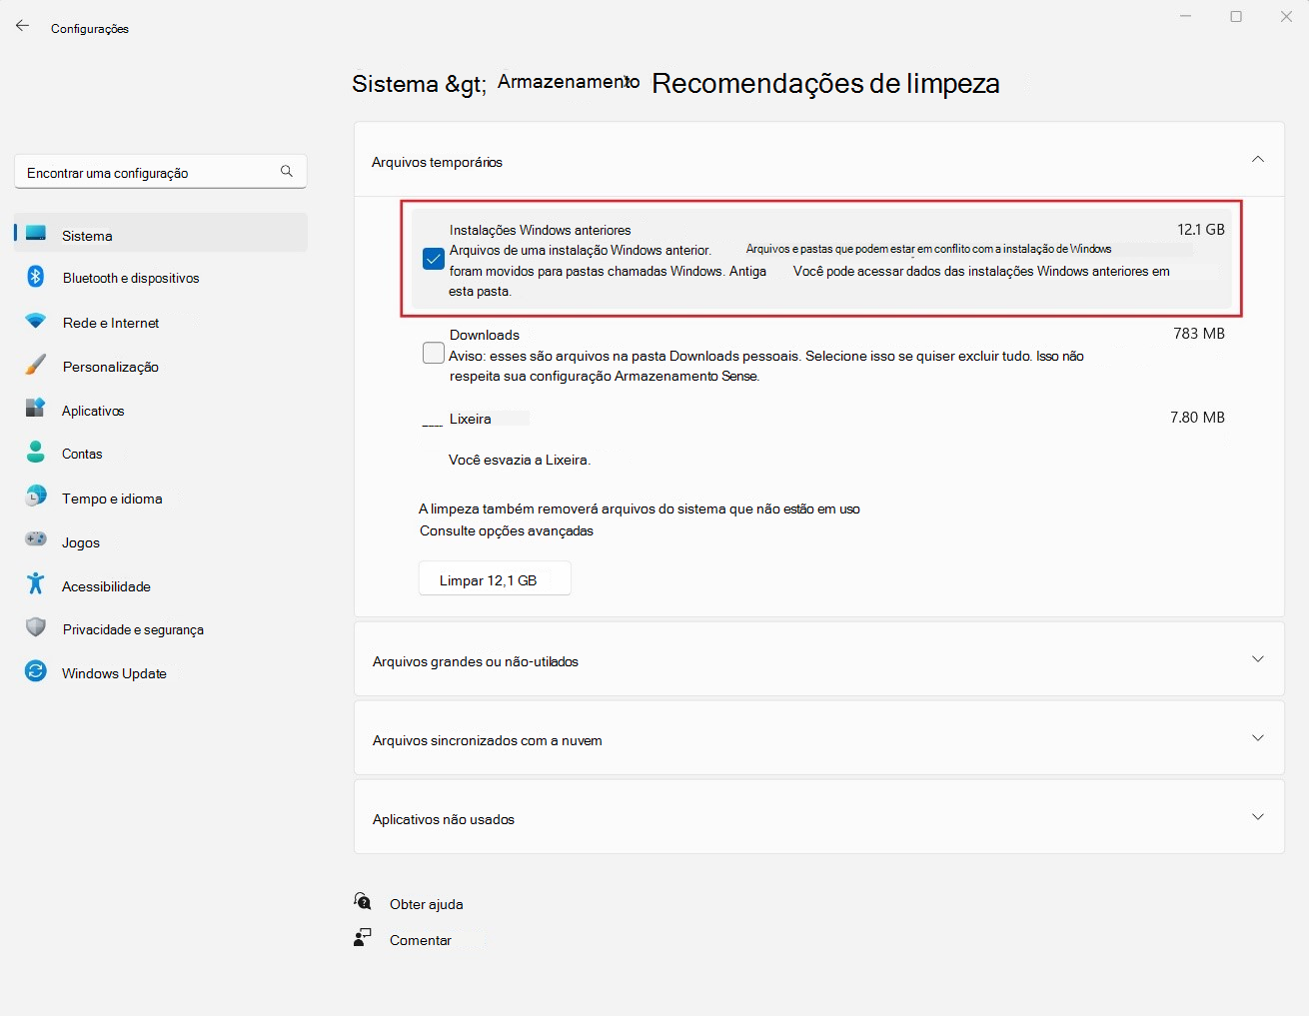Click the 12.1 GB size value
The width and height of the screenshot is (1309, 1016).
click(x=1201, y=229)
